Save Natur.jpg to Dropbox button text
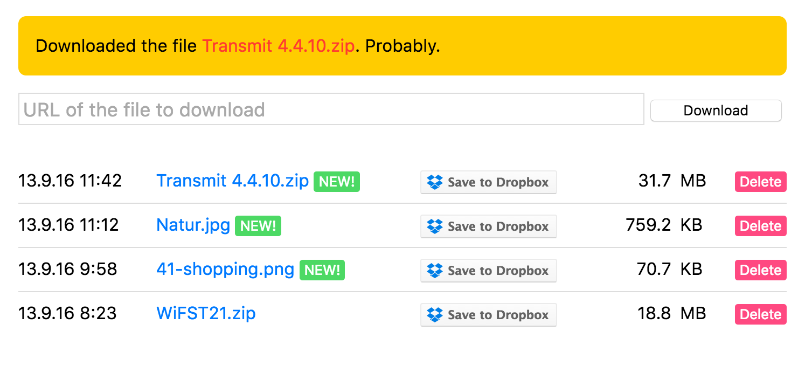 coord(498,226)
